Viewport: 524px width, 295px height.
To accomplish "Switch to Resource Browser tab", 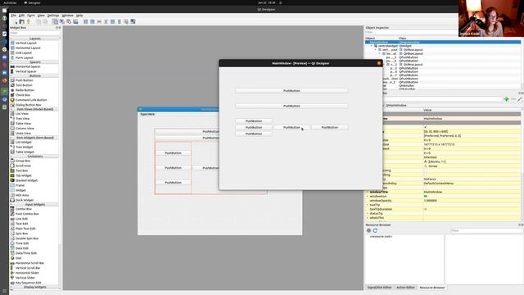I will click(432, 288).
